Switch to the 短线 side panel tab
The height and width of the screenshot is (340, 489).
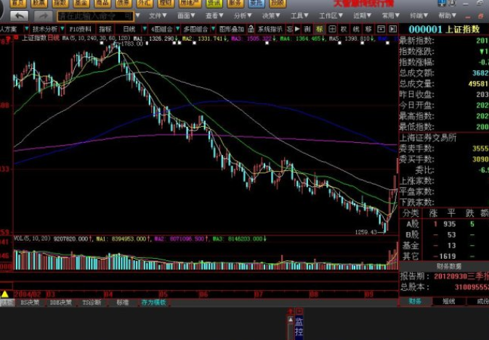click(449, 301)
